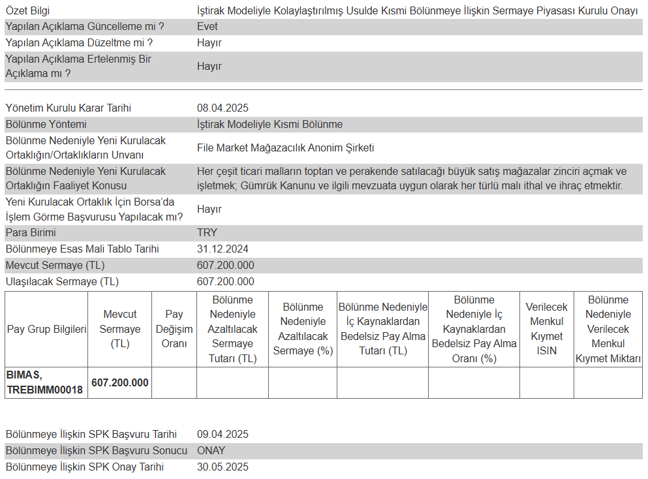Click 'Pay Değişim Oranı' column header
This screenshot has width=648, height=479.
pos(174,329)
